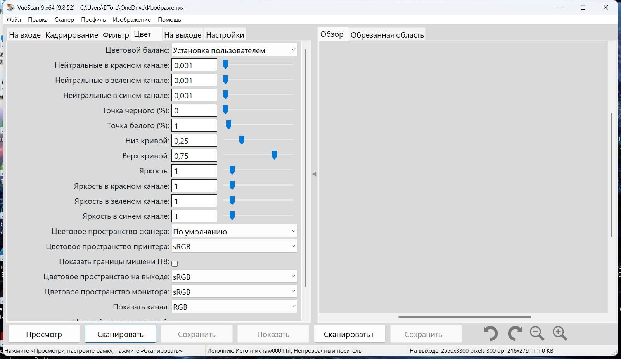Switch to the Кадрирование tab

pyautogui.click(x=72, y=35)
